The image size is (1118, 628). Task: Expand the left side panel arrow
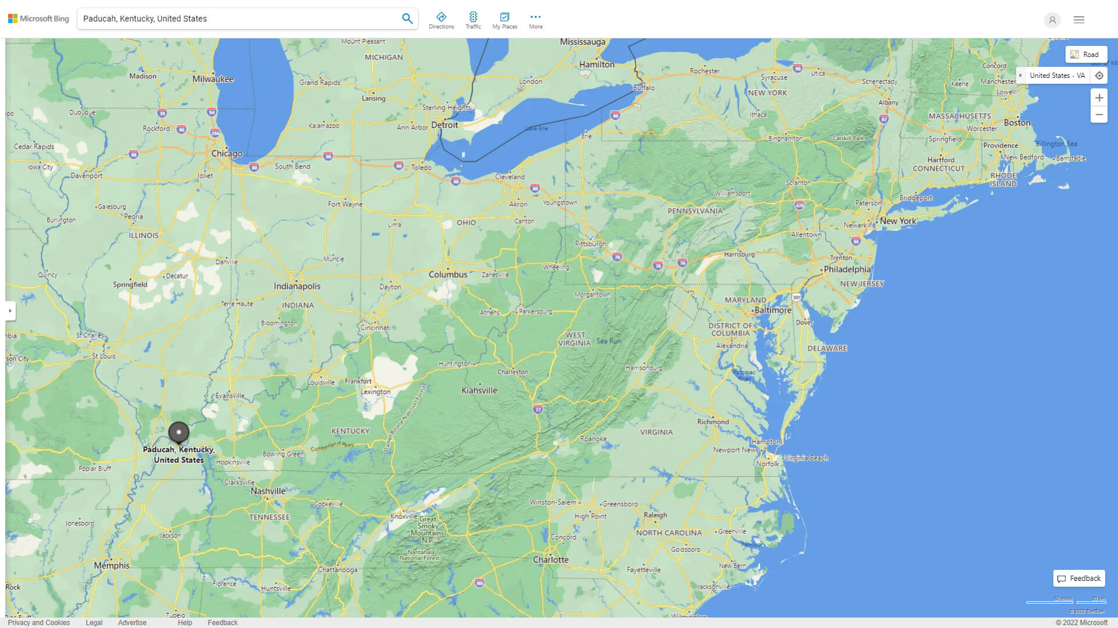click(x=10, y=311)
